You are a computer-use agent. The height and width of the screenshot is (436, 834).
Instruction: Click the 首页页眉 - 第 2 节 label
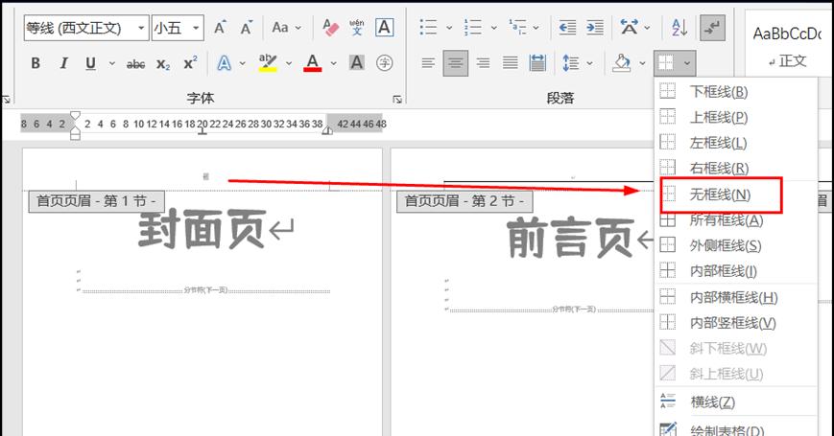point(465,201)
